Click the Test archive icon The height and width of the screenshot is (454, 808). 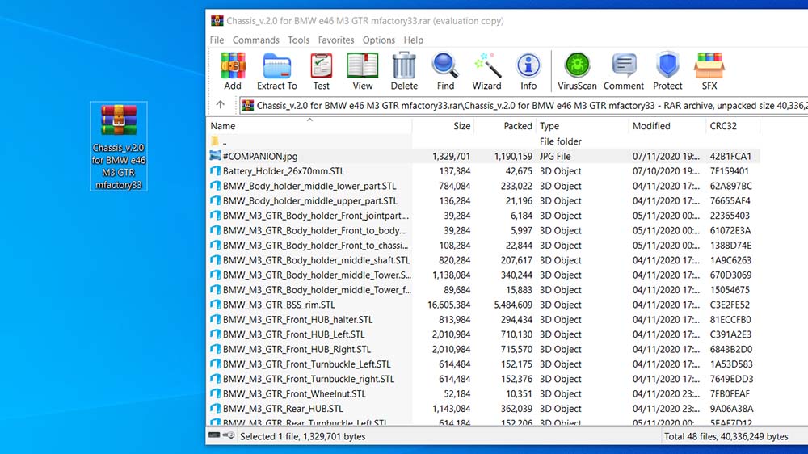pyautogui.click(x=321, y=71)
